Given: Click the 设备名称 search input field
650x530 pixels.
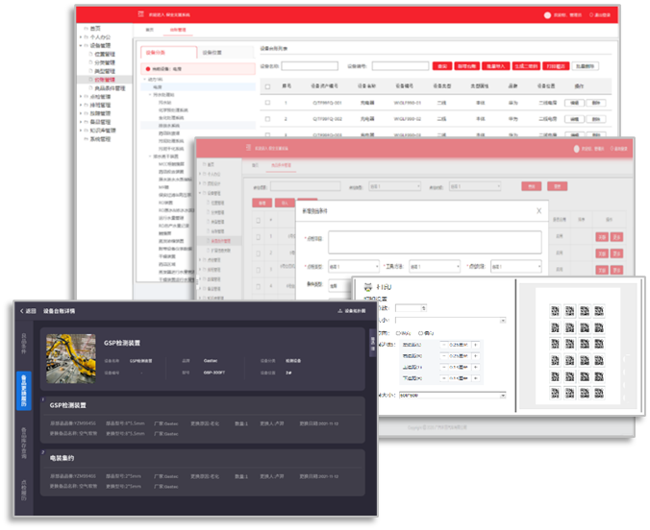Looking at the screenshot, I should 311,66.
